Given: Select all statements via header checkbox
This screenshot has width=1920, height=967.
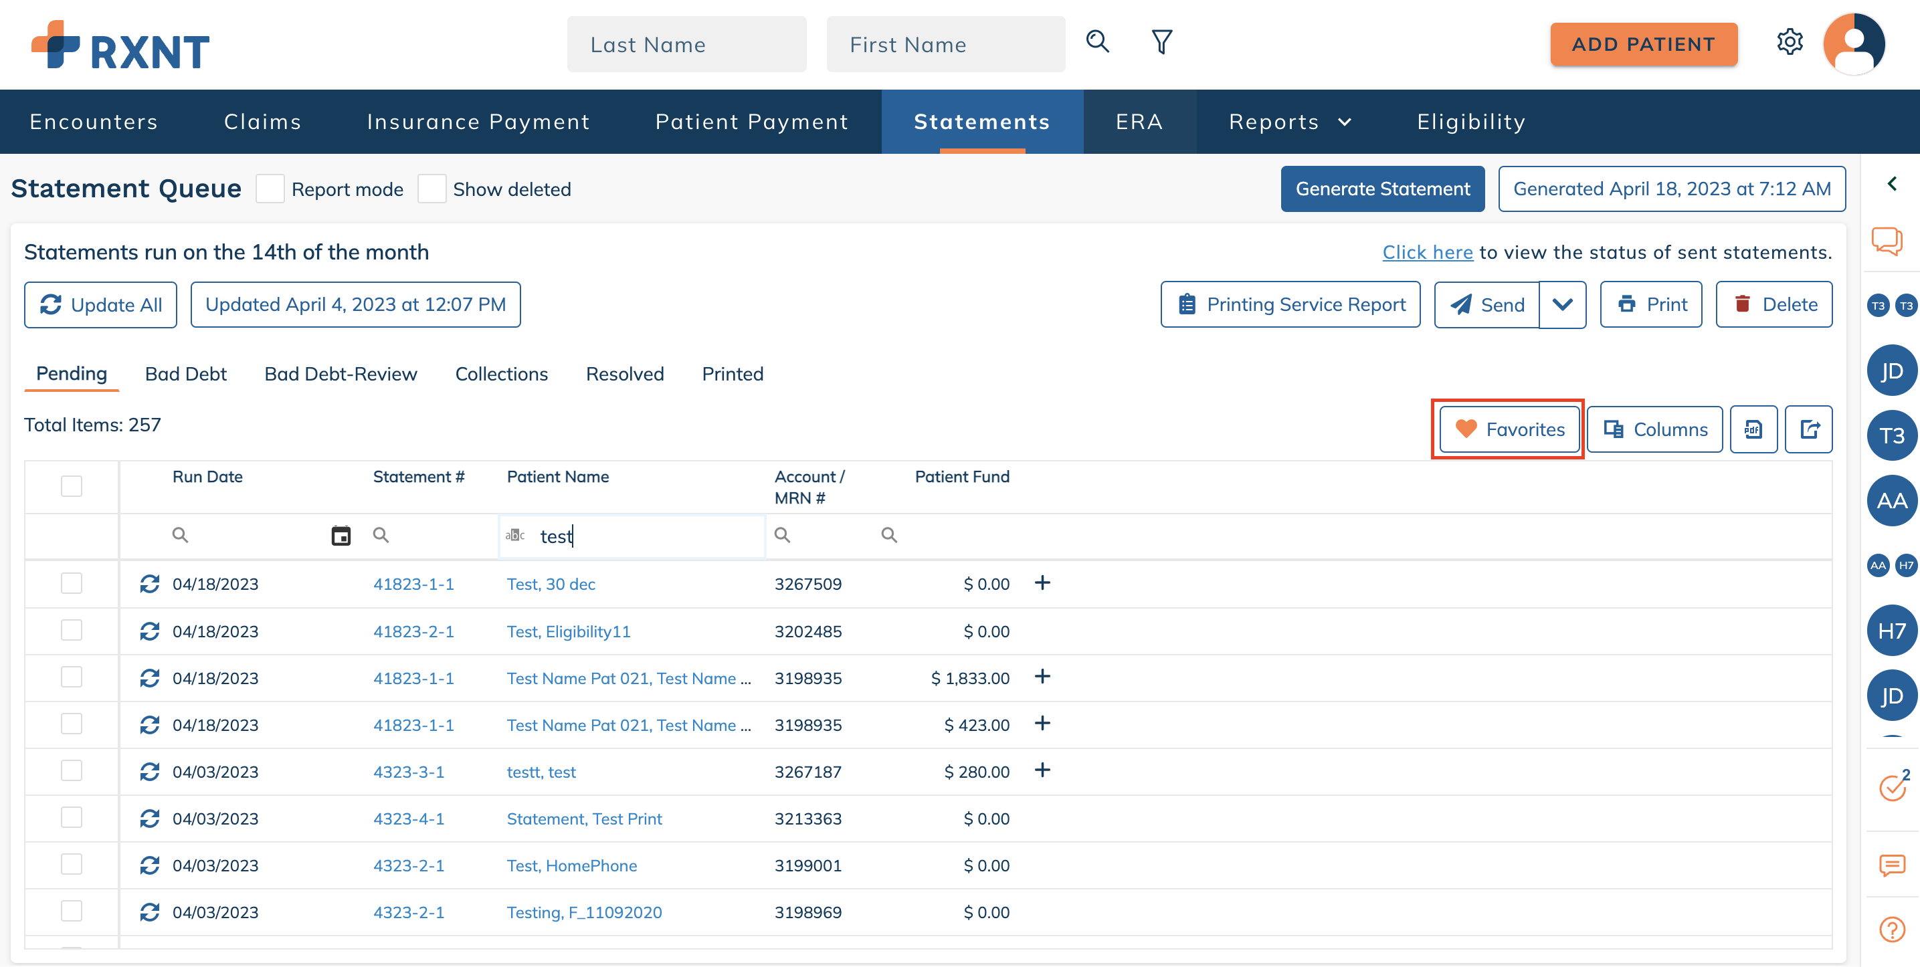Looking at the screenshot, I should 71,486.
